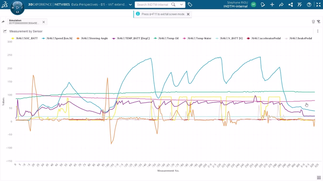Click the Stephane RIOU avatar

(253, 4)
